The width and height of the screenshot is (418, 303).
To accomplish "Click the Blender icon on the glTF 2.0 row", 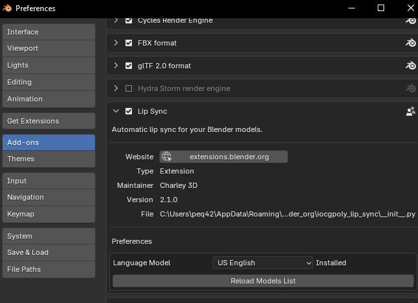I will (410, 66).
